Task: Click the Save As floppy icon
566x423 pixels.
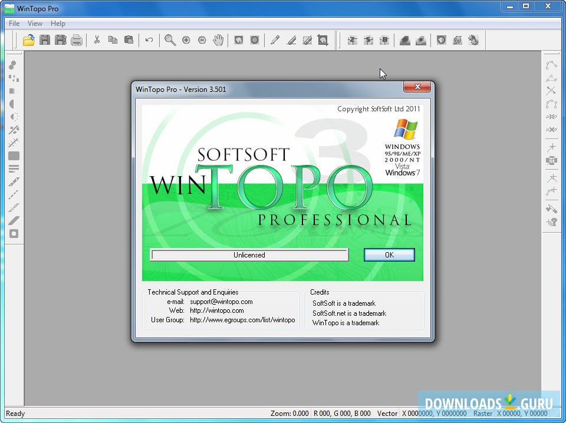Action: [61, 40]
